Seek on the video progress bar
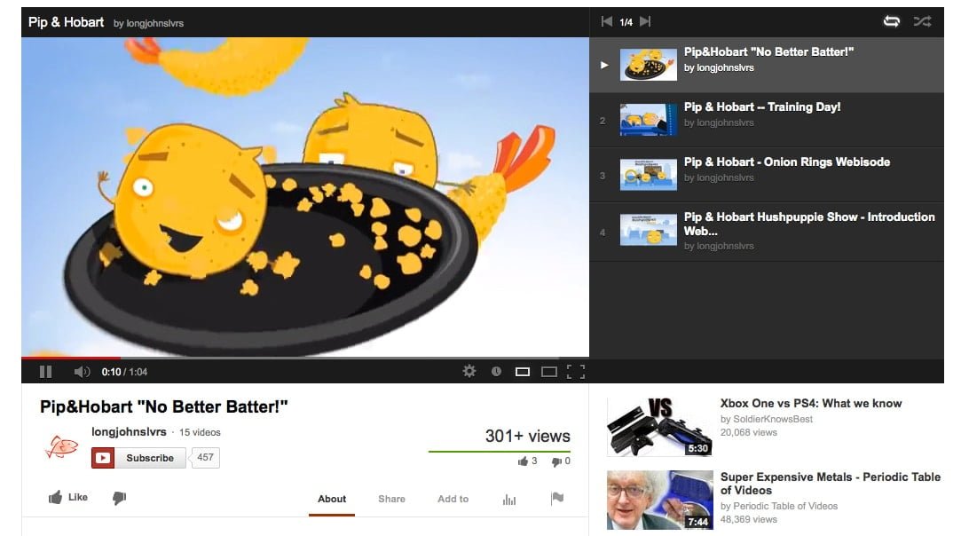 point(305,358)
